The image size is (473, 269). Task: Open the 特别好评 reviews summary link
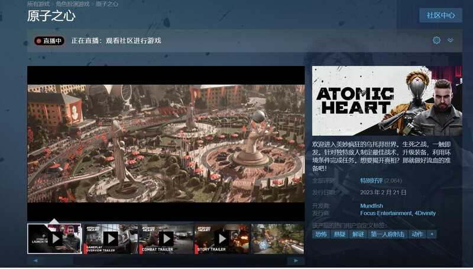click(x=371, y=181)
